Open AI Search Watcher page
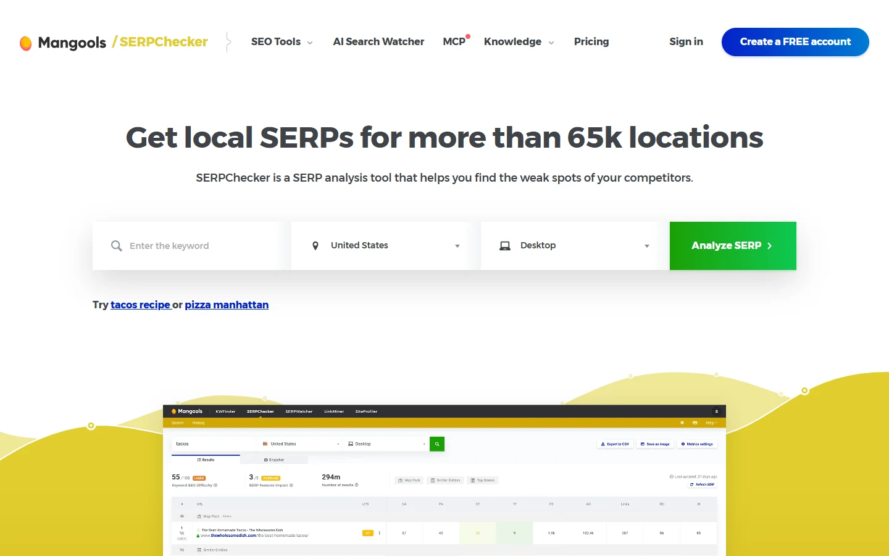889x556 pixels. [378, 41]
